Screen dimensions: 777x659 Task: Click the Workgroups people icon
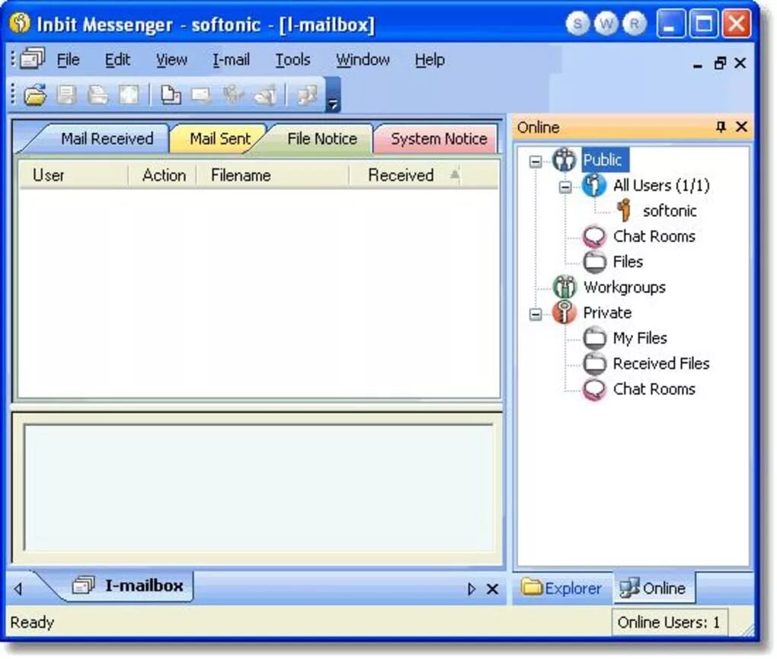coord(564,287)
